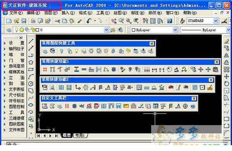Click the sun icon in 常用图层快捷工具
Image resolution: width=232 pixels, height=151 pixels.
click(106, 51)
